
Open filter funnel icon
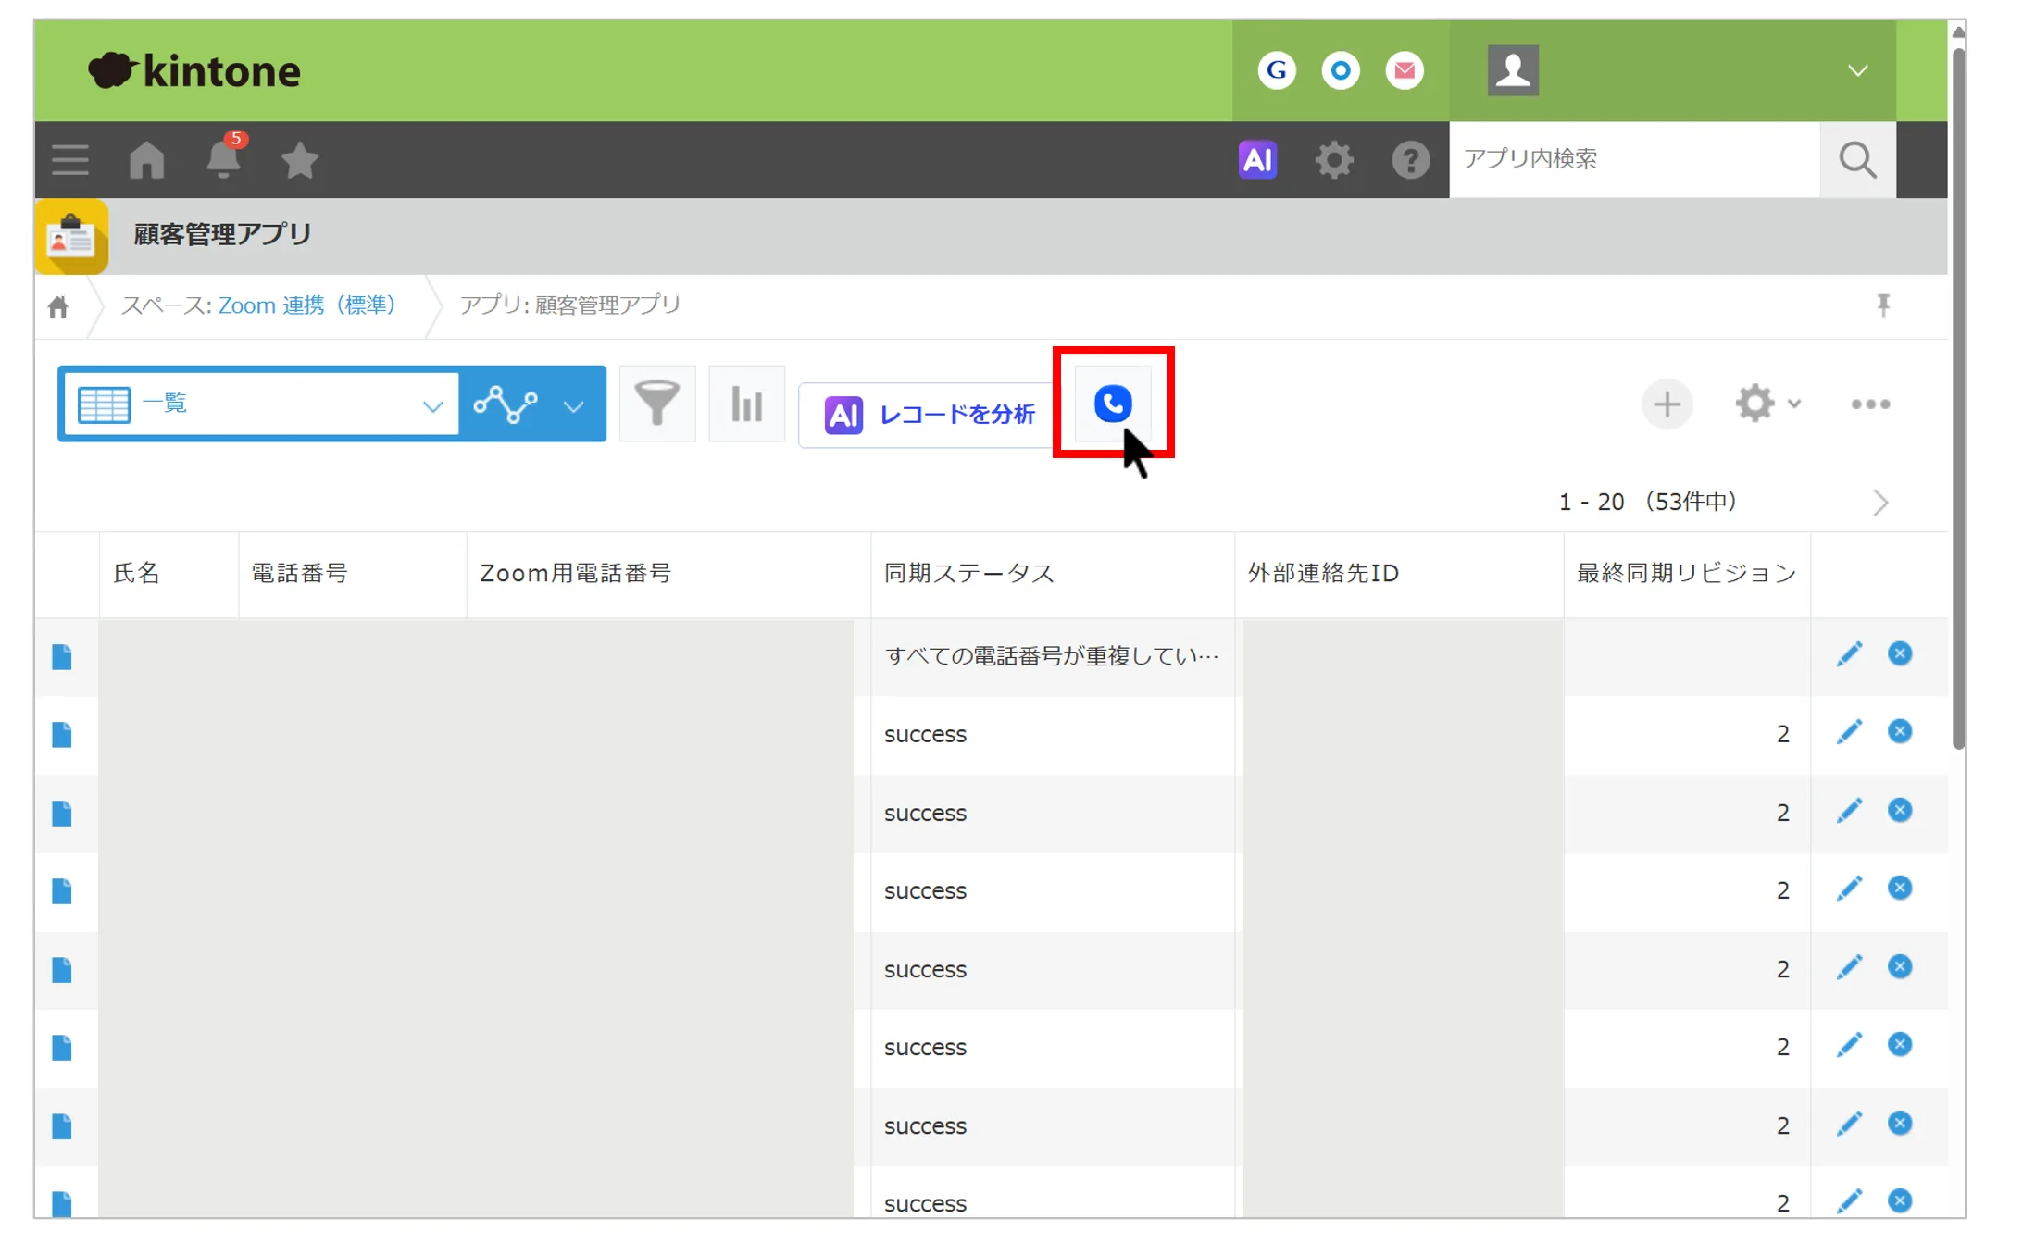pos(657,404)
